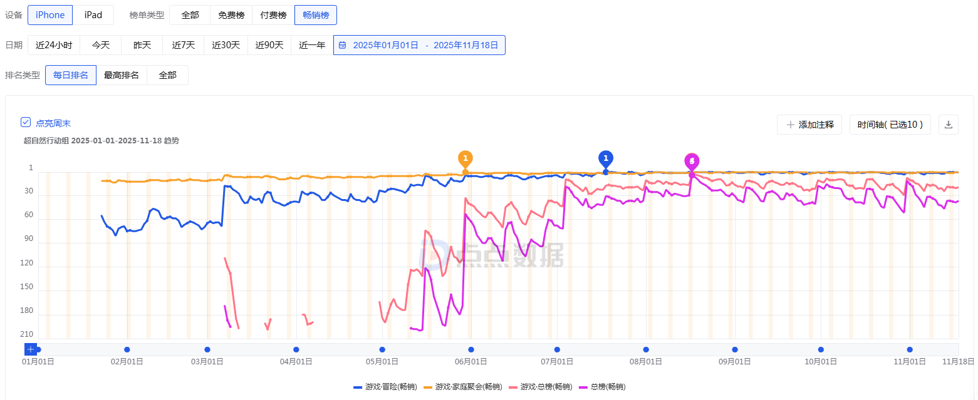Click the 添加注释 button
The height and width of the screenshot is (400, 978).
click(x=810, y=125)
